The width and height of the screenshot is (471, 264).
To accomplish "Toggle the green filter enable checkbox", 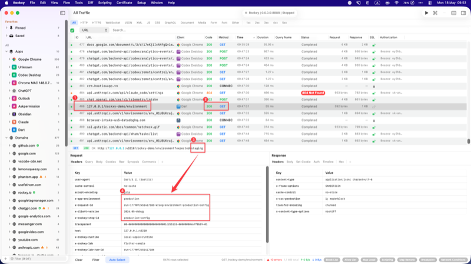I will [x=72, y=30].
